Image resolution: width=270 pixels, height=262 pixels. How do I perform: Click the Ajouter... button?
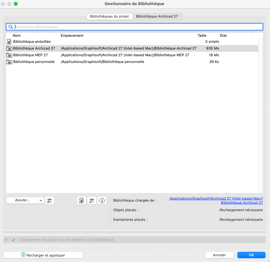[x=22, y=200]
